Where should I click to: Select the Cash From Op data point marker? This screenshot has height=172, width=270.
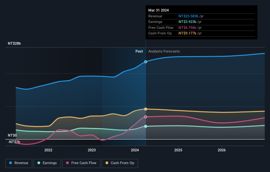(x=146, y=109)
